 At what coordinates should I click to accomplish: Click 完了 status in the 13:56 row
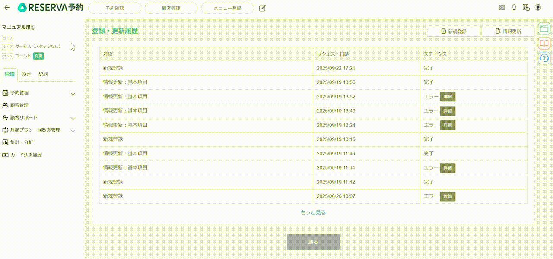429,82
